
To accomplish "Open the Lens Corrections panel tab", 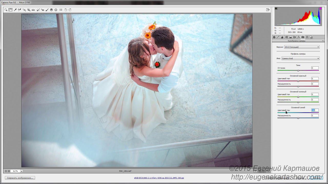I will [x=295, y=37].
